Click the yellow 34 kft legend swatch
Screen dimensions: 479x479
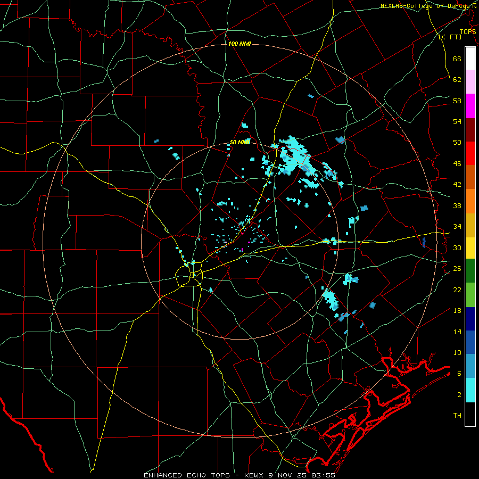click(x=470, y=248)
